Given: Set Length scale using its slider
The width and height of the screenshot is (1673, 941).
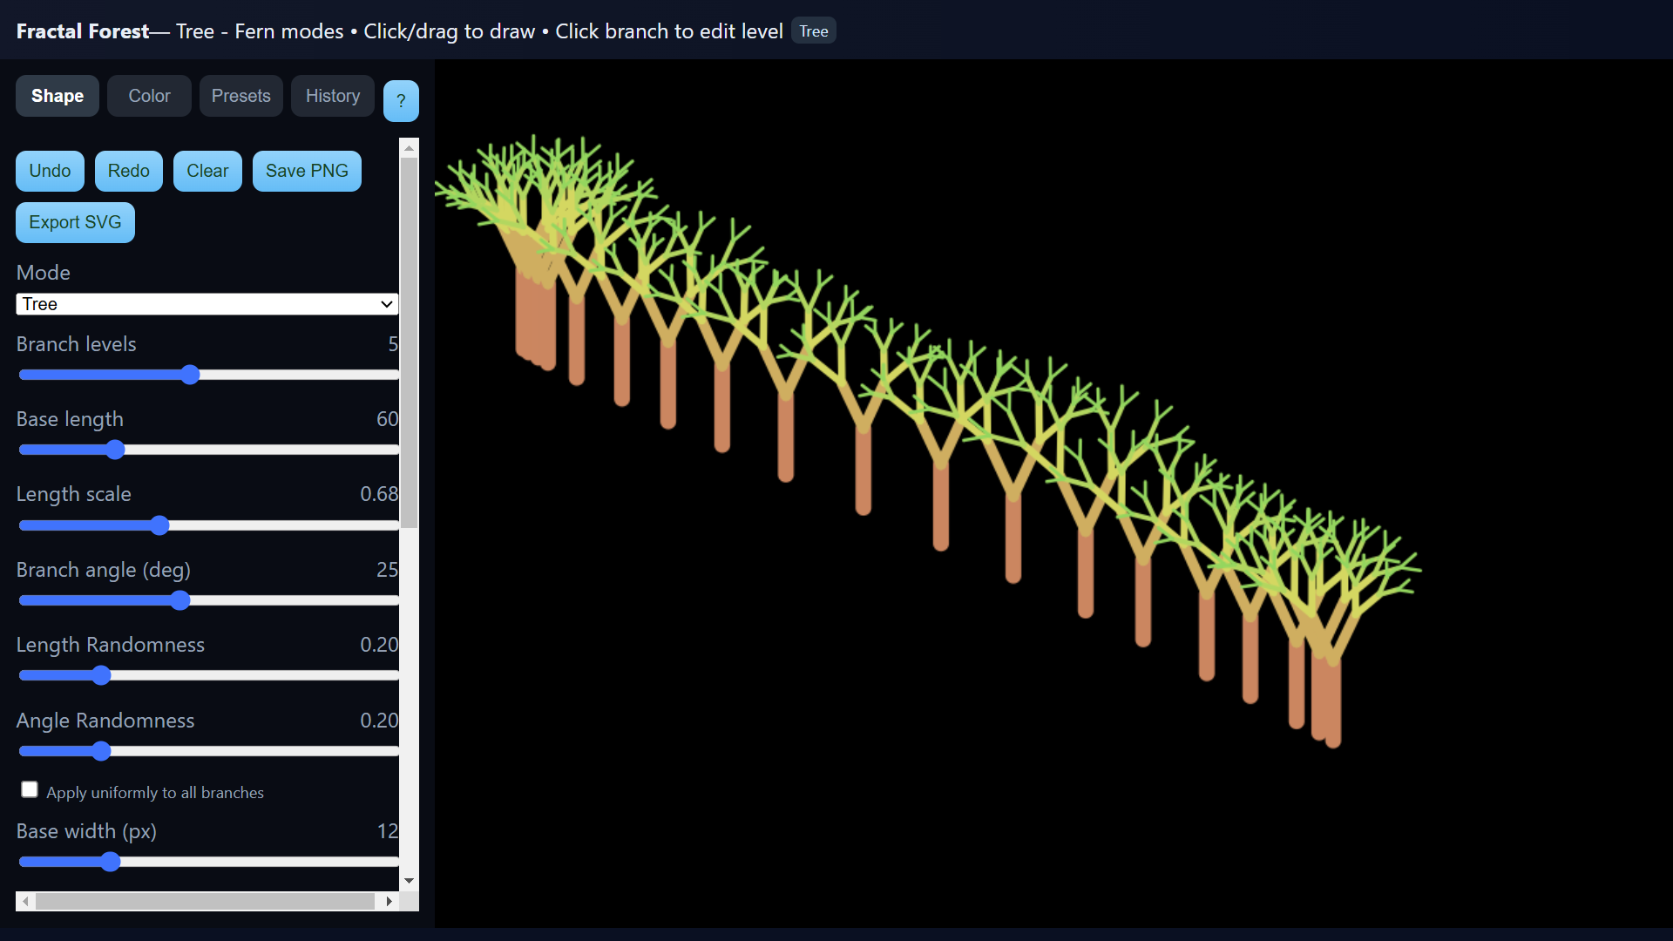Looking at the screenshot, I should 159,525.
